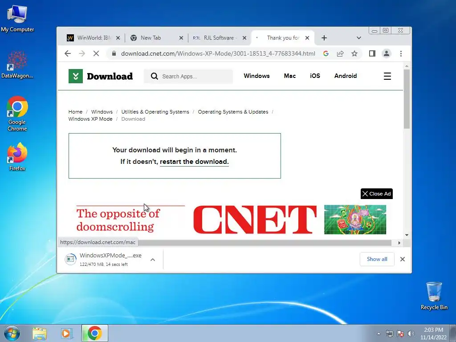Click the vertical page scrollbar thumb
The height and width of the screenshot is (342, 456).
pos(407,99)
